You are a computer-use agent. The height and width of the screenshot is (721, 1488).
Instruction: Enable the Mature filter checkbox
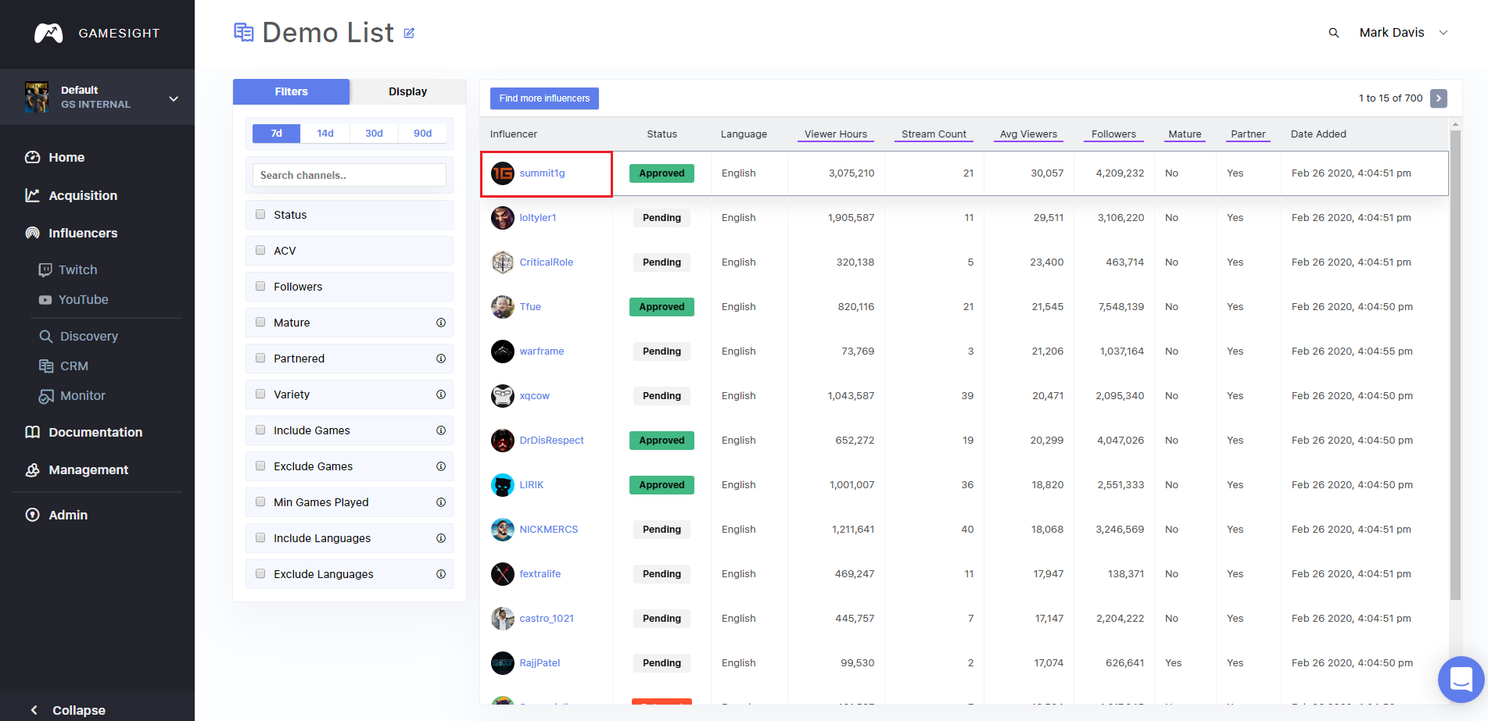coord(260,322)
